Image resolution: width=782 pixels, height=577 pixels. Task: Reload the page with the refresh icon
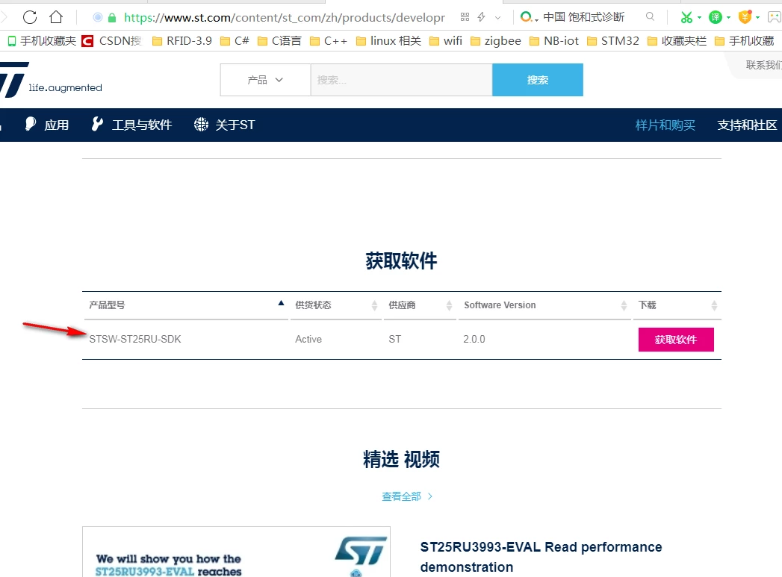tap(30, 17)
